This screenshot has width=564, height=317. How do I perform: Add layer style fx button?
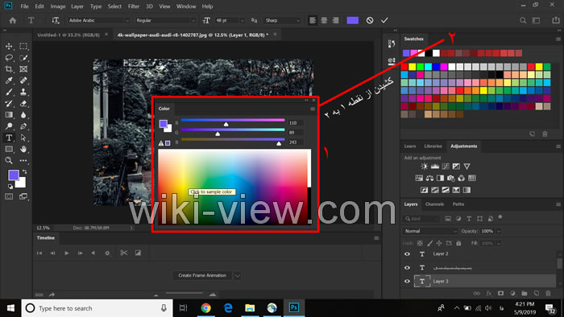[488, 294]
